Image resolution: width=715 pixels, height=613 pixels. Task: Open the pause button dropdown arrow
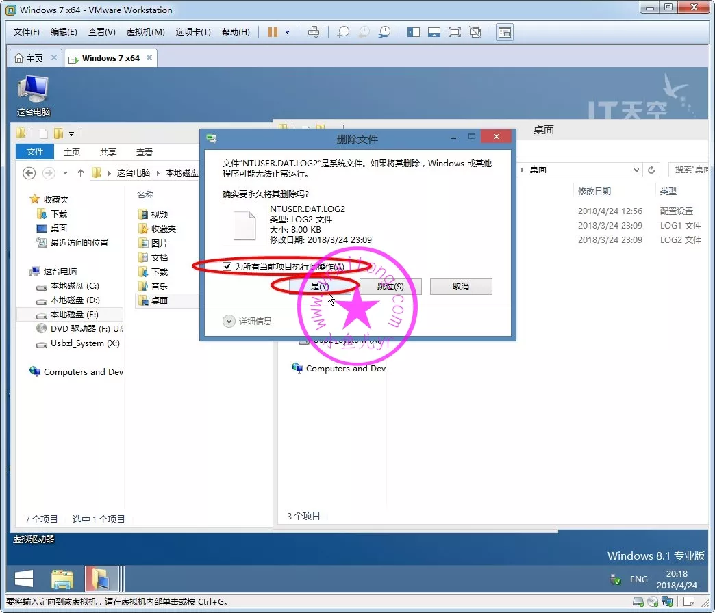click(287, 32)
